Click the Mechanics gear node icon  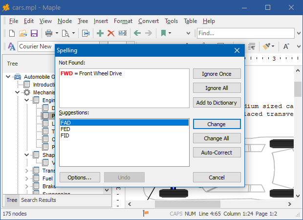[x=27, y=92]
